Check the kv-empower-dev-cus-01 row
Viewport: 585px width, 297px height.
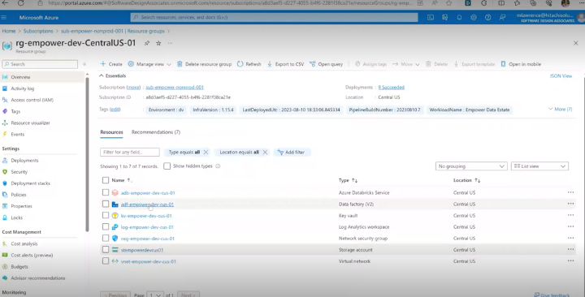pos(106,215)
